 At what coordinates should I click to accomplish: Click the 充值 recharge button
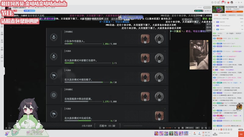coord(195,133)
